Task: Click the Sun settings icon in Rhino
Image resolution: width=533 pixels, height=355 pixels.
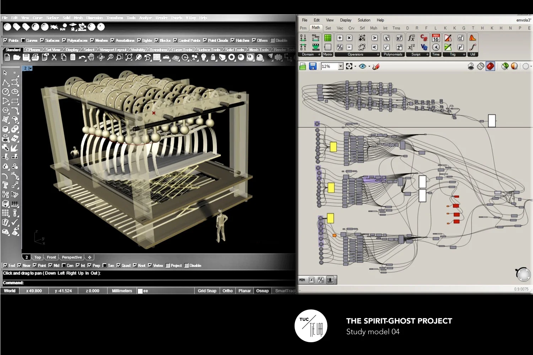Action: click(x=64, y=27)
